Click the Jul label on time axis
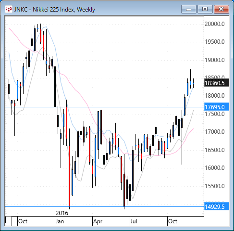The width and height of the screenshot is (234, 231). 134,221
